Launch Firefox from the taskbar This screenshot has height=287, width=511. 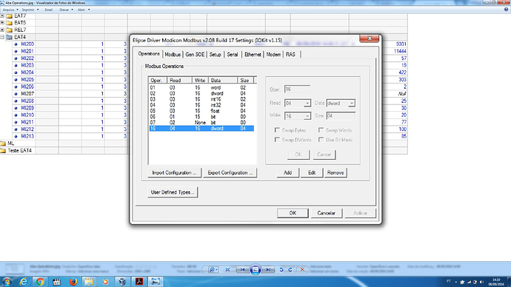pyautogui.click(x=73, y=282)
